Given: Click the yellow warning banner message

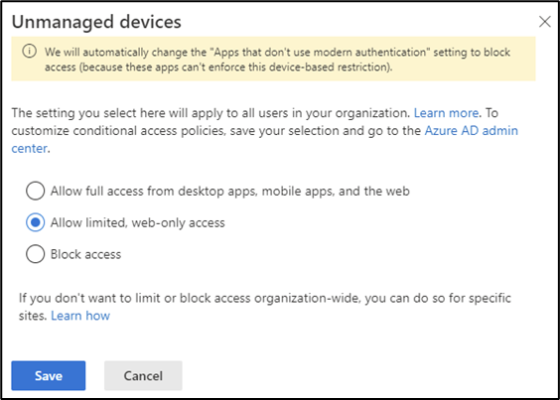Looking at the screenshot, I should pyautogui.click(x=277, y=60).
